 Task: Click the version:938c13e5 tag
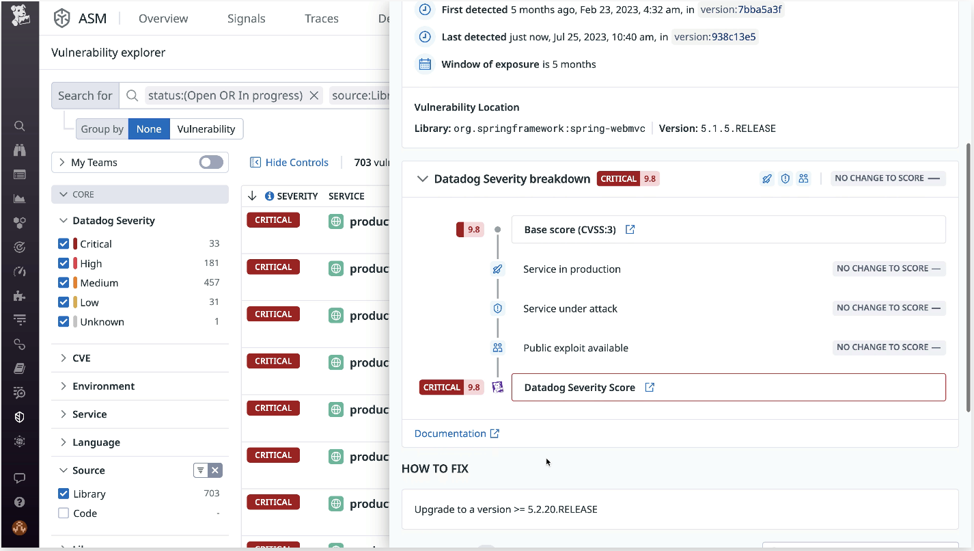coord(715,37)
